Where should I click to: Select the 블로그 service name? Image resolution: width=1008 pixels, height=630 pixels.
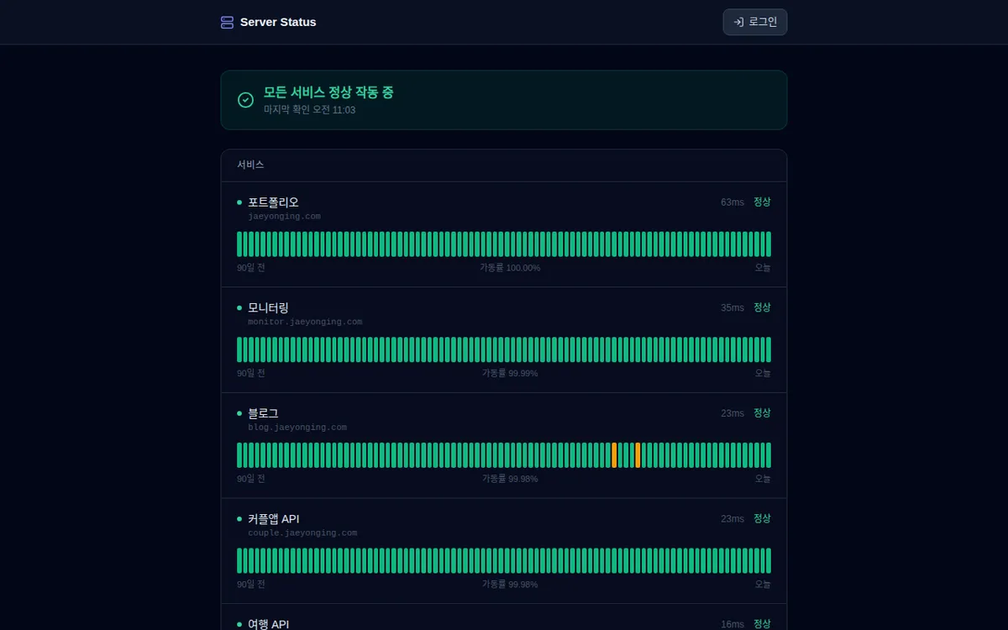[x=263, y=413]
